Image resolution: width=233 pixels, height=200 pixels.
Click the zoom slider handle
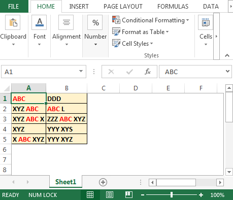tap(172, 195)
